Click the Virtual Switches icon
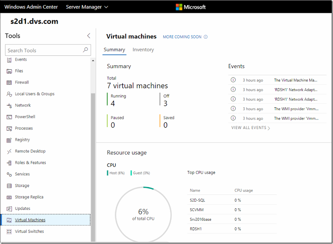 (9, 232)
